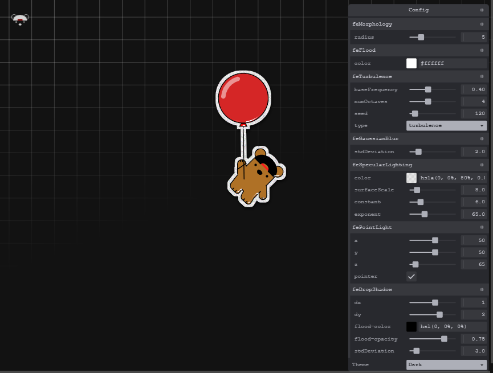Click the flood-opacity value field 0.75
Screen dimensions: 493x373
coord(474,339)
